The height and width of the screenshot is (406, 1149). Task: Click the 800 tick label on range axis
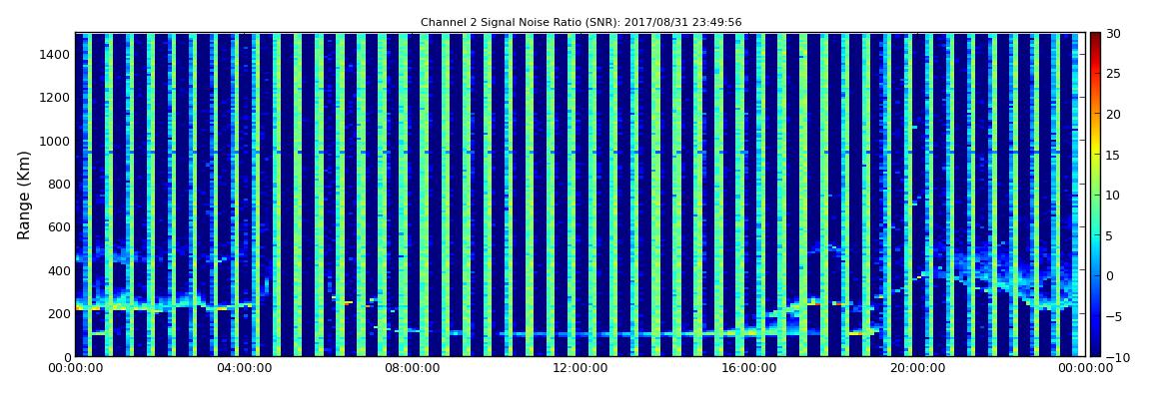click(59, 184)
